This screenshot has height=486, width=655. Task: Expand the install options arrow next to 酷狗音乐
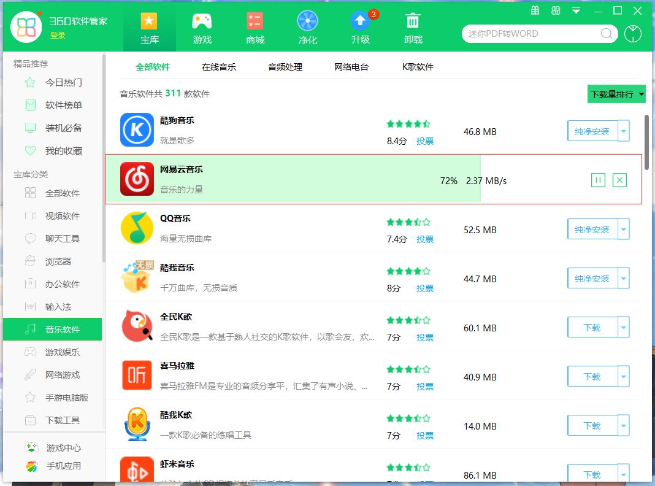[x=624, y=131]
